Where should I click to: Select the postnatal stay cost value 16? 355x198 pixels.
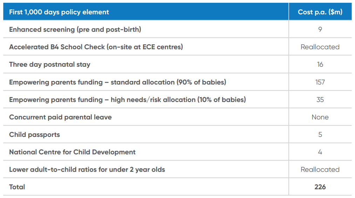[x=320, y=65]
